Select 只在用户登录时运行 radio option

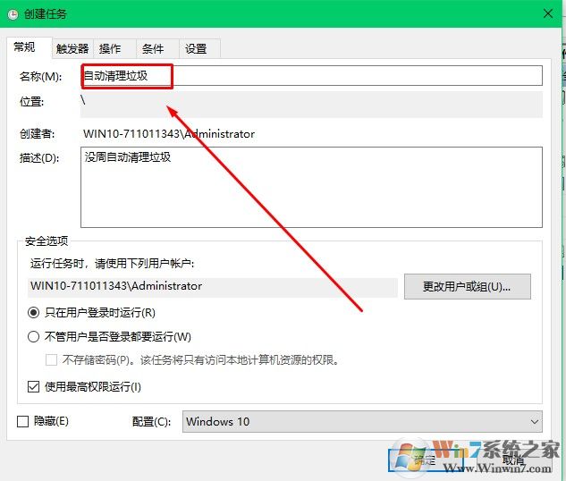click(34, 313)
